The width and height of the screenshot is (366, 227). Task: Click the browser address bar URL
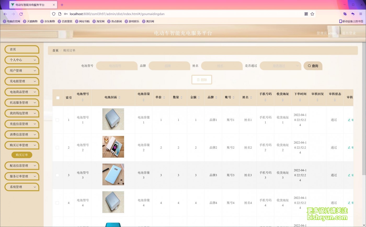point(117,14)
